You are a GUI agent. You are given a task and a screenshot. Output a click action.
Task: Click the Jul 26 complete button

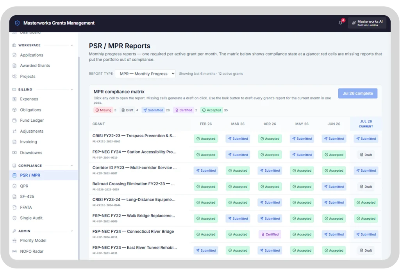tap(358, 94)
